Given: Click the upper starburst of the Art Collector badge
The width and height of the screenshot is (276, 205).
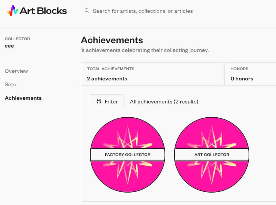Looking at the screenshot, I should pyautogui.click(x=212, y=137).
